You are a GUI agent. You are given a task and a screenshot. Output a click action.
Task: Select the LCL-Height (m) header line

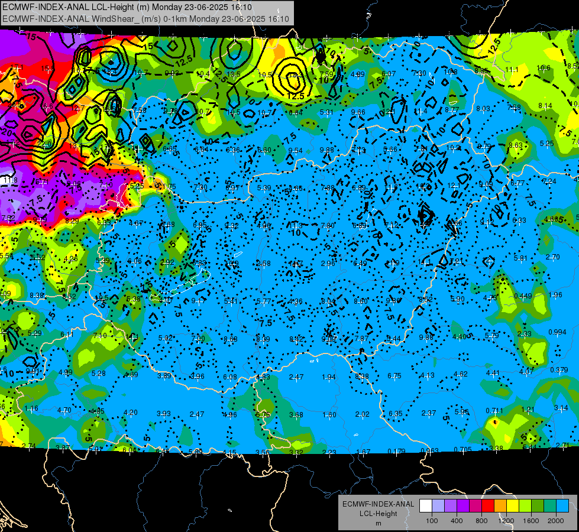coord(127,7)
